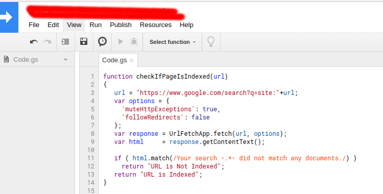Open the Edit menu
Screen dimensions: 383x194
tap(53, 25)
